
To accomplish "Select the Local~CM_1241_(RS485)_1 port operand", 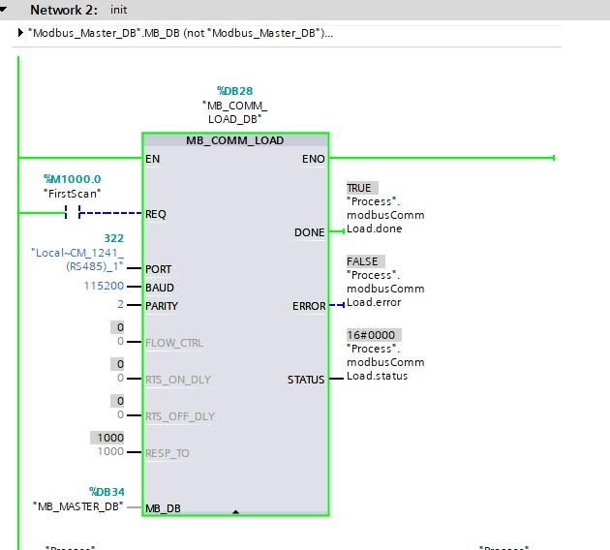I will pyautogui.click(x=77, y=260).
